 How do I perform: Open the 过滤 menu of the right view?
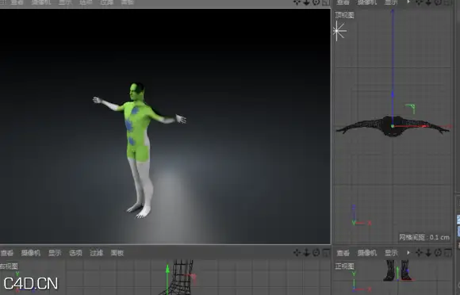96,253
